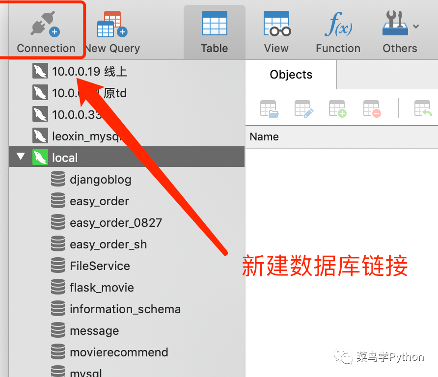Screen dimensions: 438x377
Task: Click the Delete Table minus icon
Action: point(372,108)
